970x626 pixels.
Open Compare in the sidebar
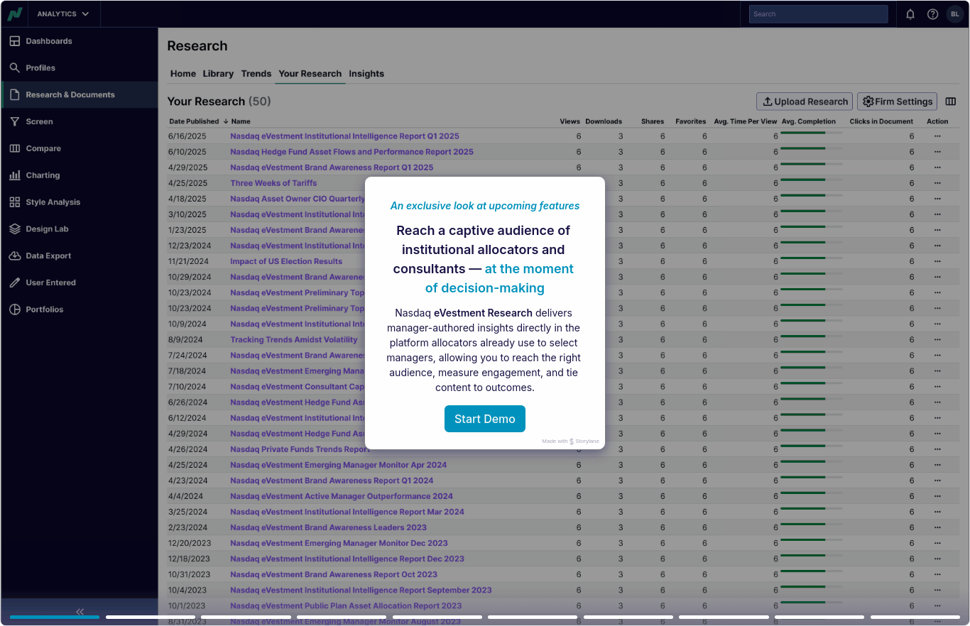(79, 148)
